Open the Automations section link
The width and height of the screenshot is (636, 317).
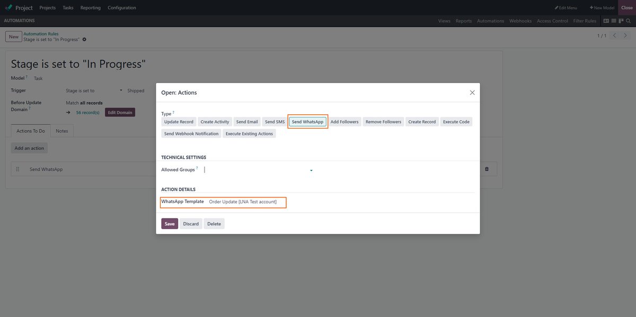[x=490, y=21]
